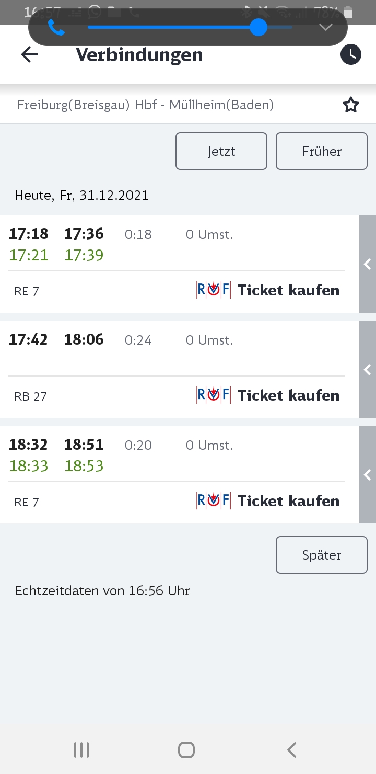Tap the Android home button

tap(186, 750)
